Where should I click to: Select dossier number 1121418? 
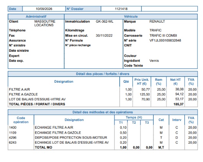click(x=121, y=9)
